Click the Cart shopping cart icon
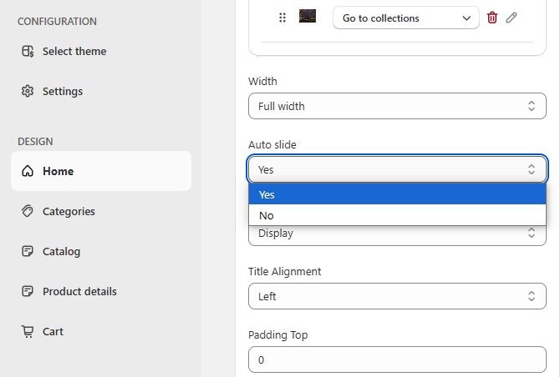 (28, 331)
